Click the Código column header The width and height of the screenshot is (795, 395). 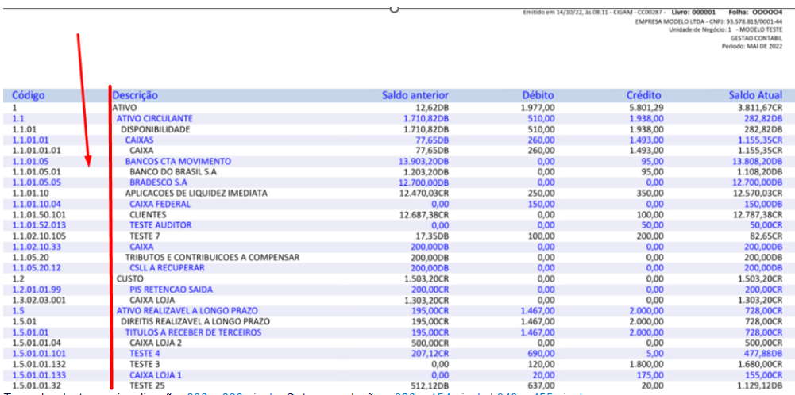pyautogui.click(x=29, y=95)
